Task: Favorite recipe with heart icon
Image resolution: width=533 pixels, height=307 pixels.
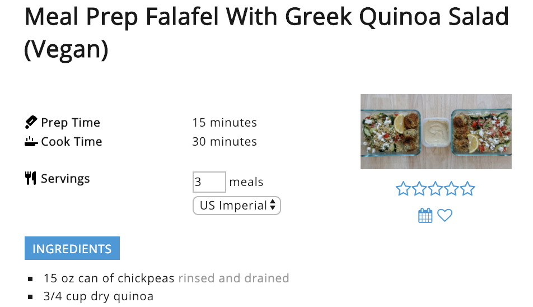Action: 445,215
